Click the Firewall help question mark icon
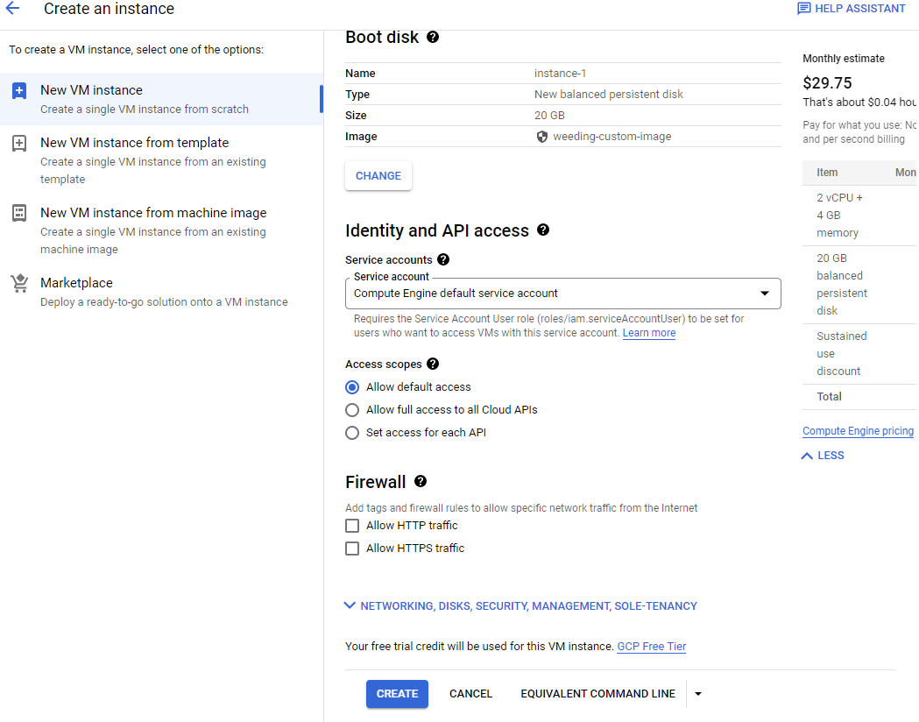Image resolution: width=919 pixels, height=722 pixels. click(421, 481)
